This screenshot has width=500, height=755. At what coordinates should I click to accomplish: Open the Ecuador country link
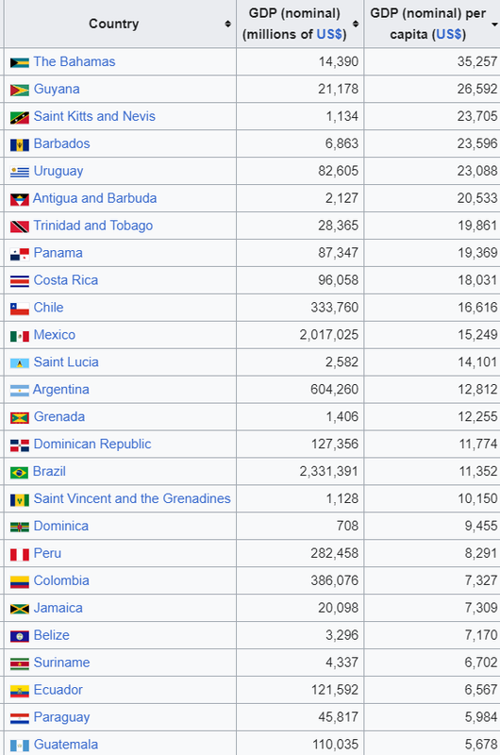pos(58,690)
